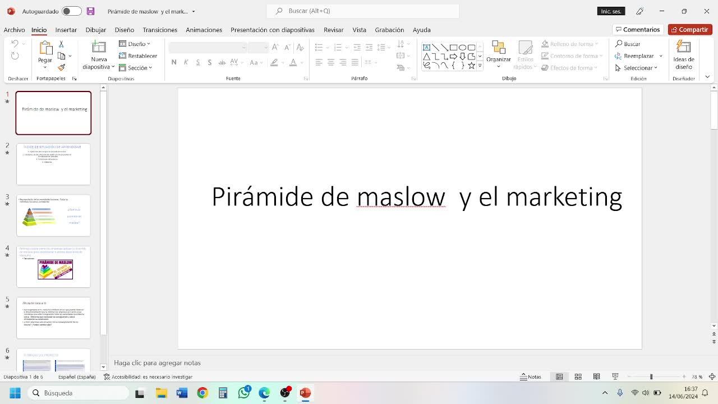Open the font name combo box
This screenshot has height=404, width=718.
tap(208, 47)
